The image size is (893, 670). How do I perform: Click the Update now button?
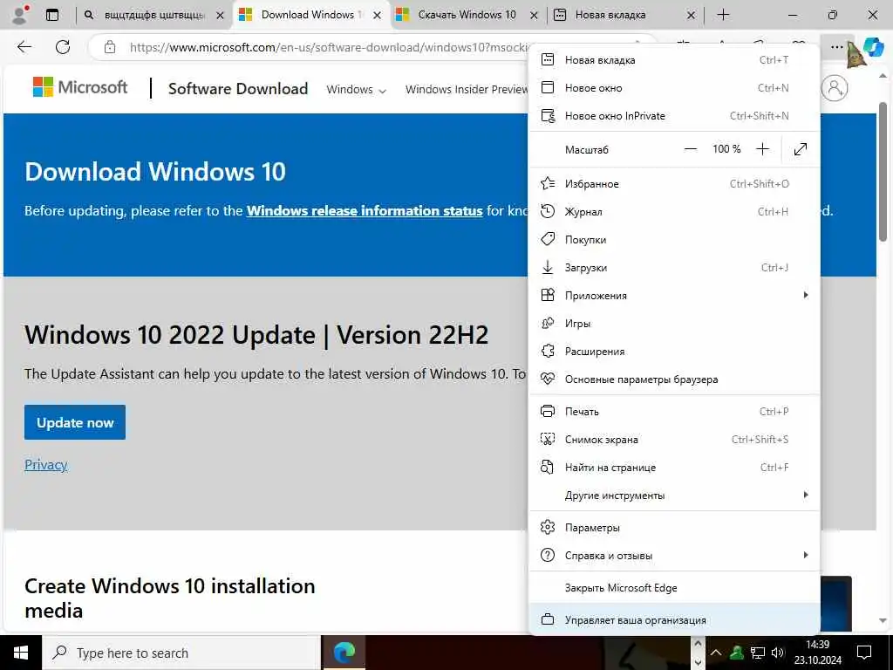click(75, 422)
